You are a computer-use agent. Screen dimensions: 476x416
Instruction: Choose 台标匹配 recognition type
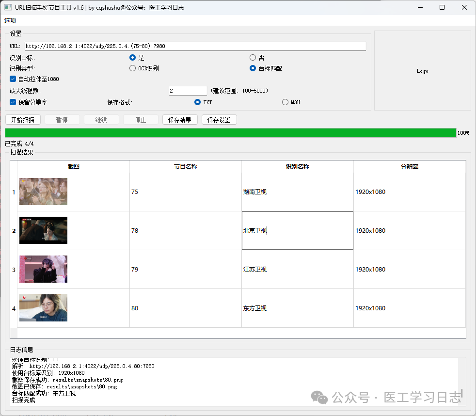253,68
